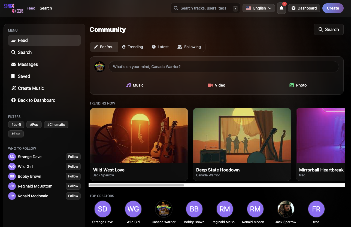The height and width of the screenshot is (227, 351).
Task: Enable the #Cinematic filter
Action: click(x=56, y=124)
